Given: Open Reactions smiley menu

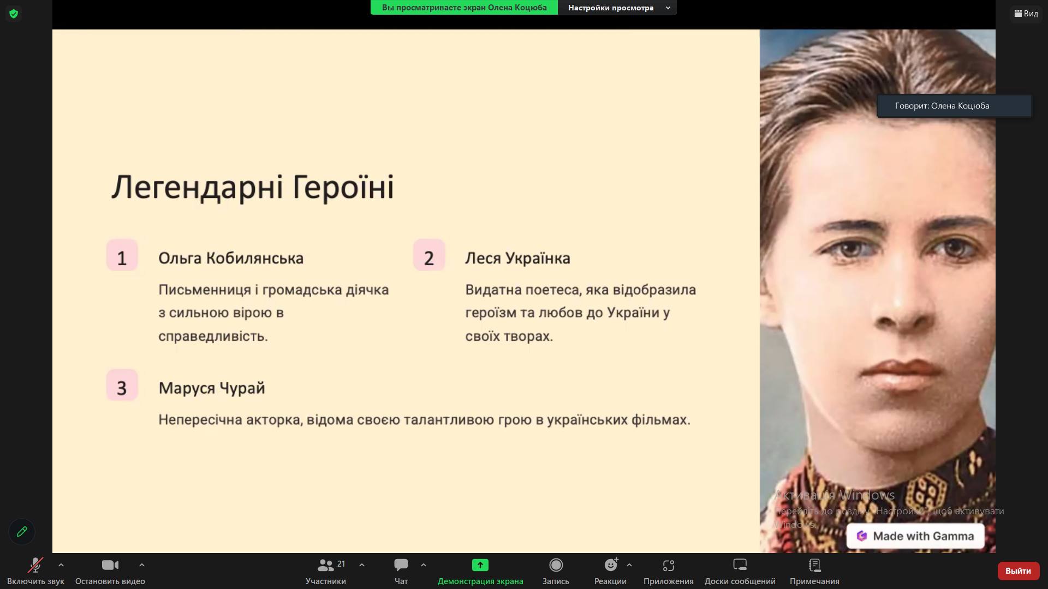Looking at the screenshot, I should [x=610, y=570].
